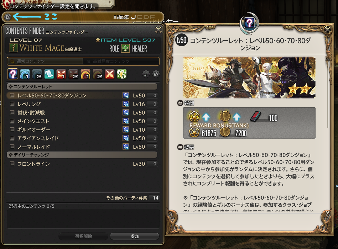The image size is (338, 249).
Task: Click the description panel scroll-down arrow
Action: 328,213
